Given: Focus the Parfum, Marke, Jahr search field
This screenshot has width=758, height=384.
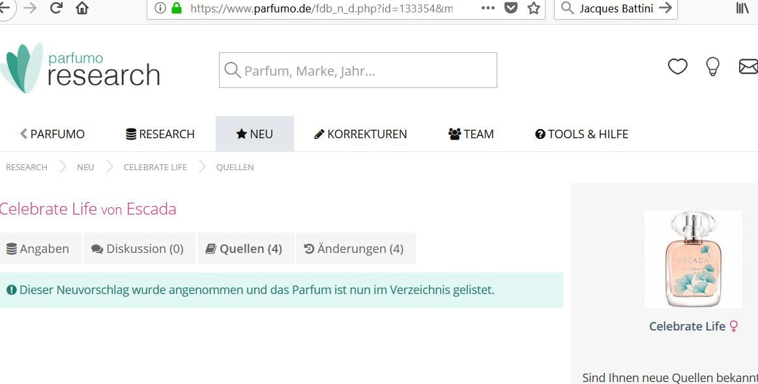Looking at the screenshot, I should pyautogui.click(x=358, y=70).
